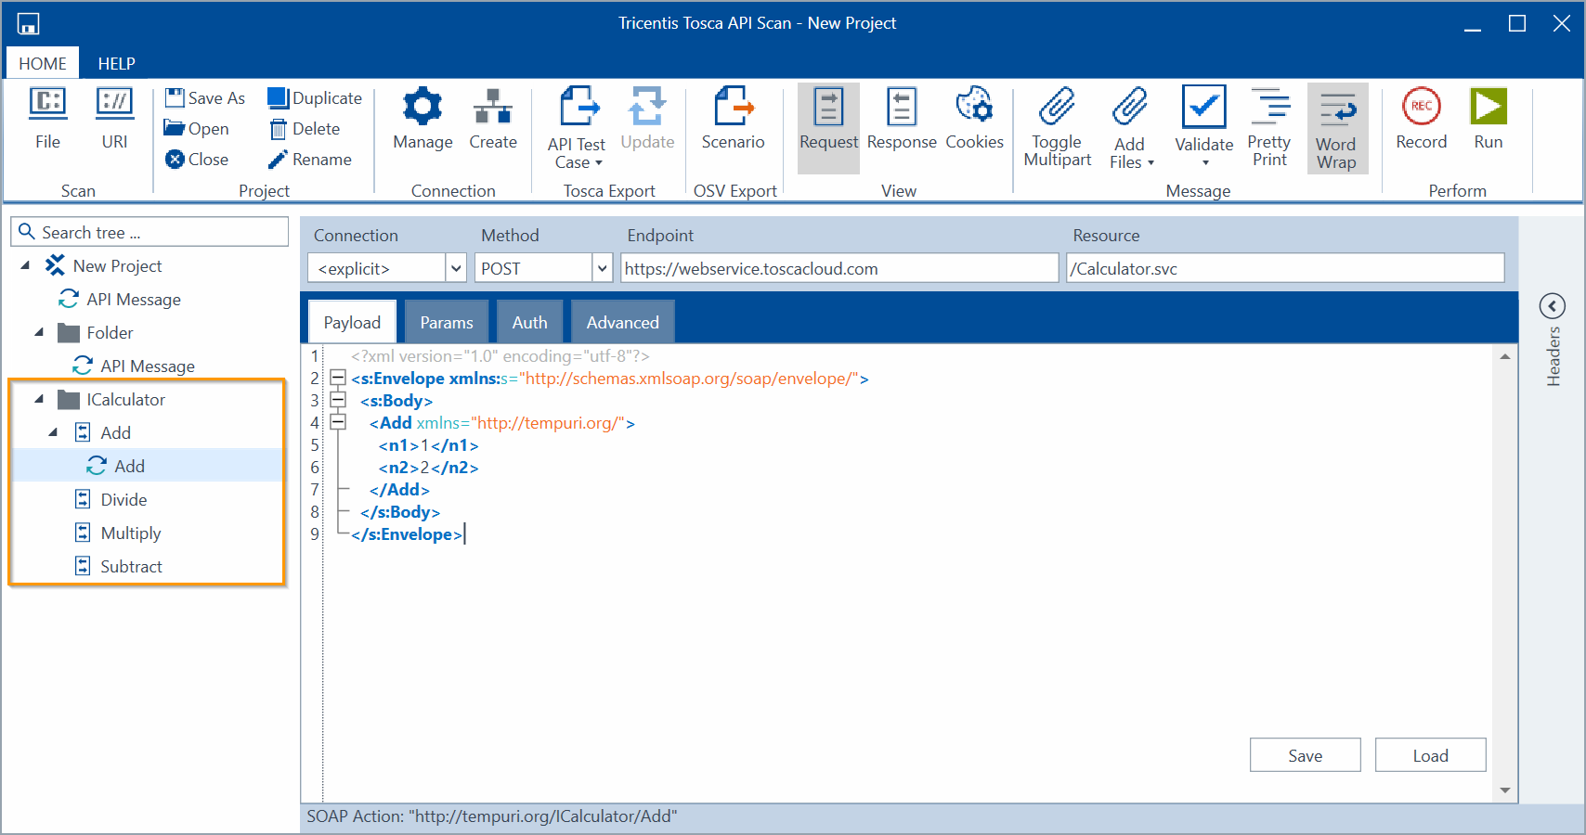Viewport: 1586px width, 835px height.
Task: Open the Cookies view icon
Action: pos(974,108)
